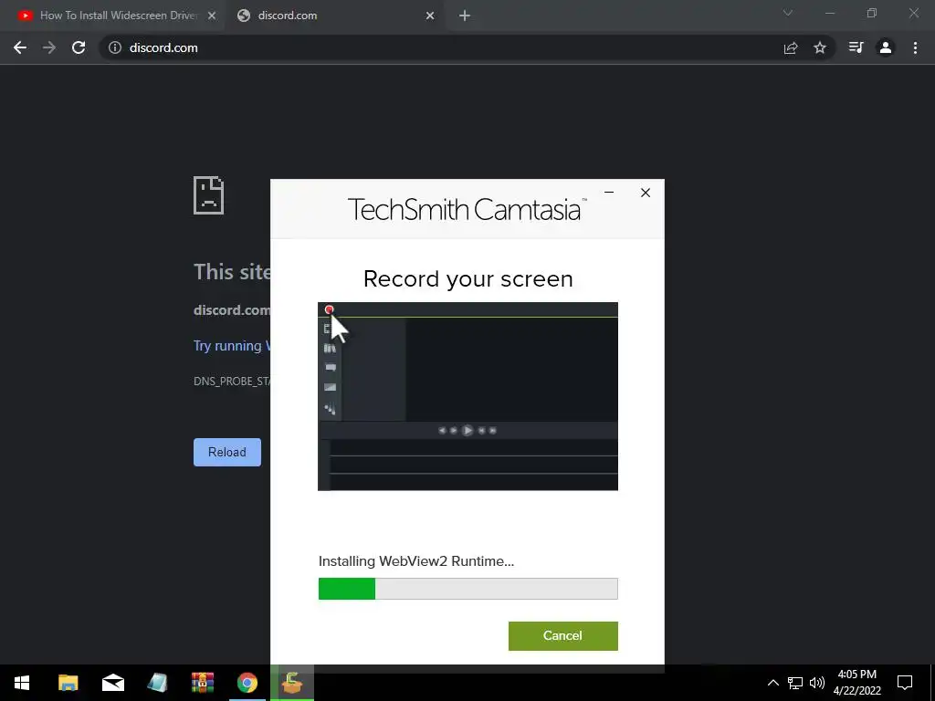This screenshot has height=701, width=935.
Task: Show hidden system tray icons
Action: point(772,683)
